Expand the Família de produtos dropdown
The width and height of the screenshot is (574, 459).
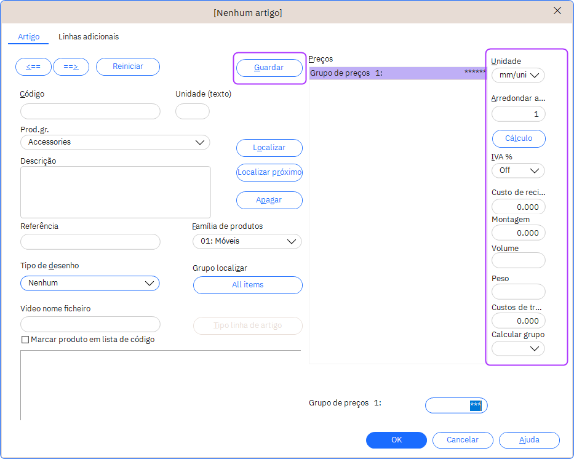(247, 241)
